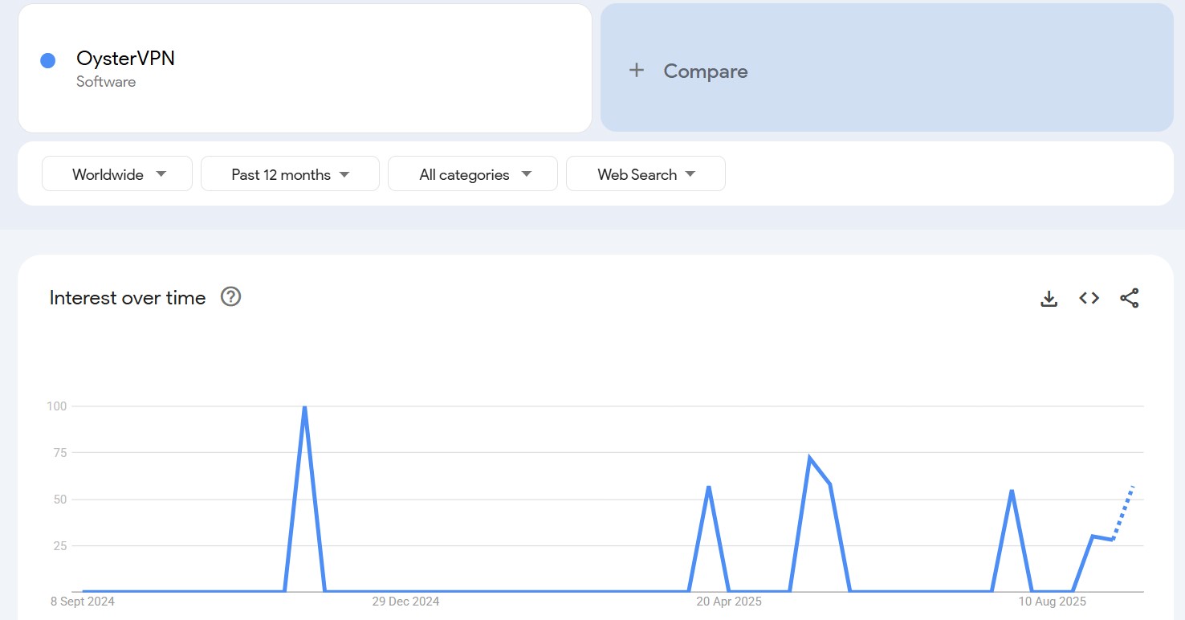
Task: Add a Compare search term
Action: click(x=887, y=67)
